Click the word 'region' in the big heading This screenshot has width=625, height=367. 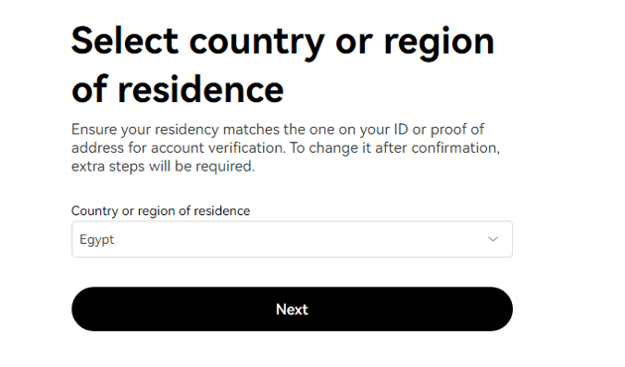(x=438, y=43)
